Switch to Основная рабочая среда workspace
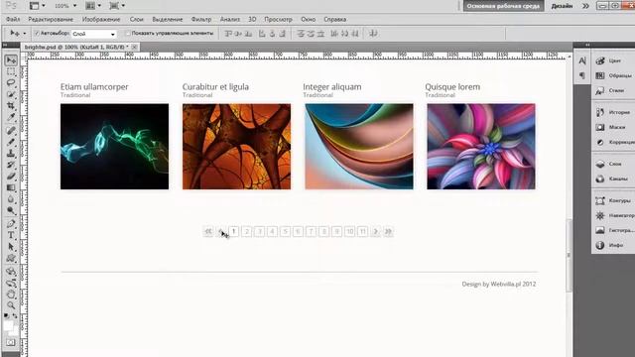 (503, 6)
